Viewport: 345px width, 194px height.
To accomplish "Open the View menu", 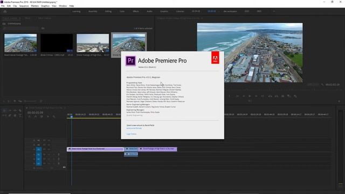I will pyautogui.click(x=54, y=6).
